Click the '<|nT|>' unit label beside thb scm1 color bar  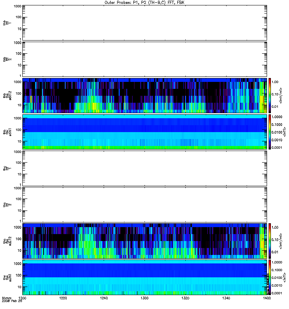(x=284, y=132)
